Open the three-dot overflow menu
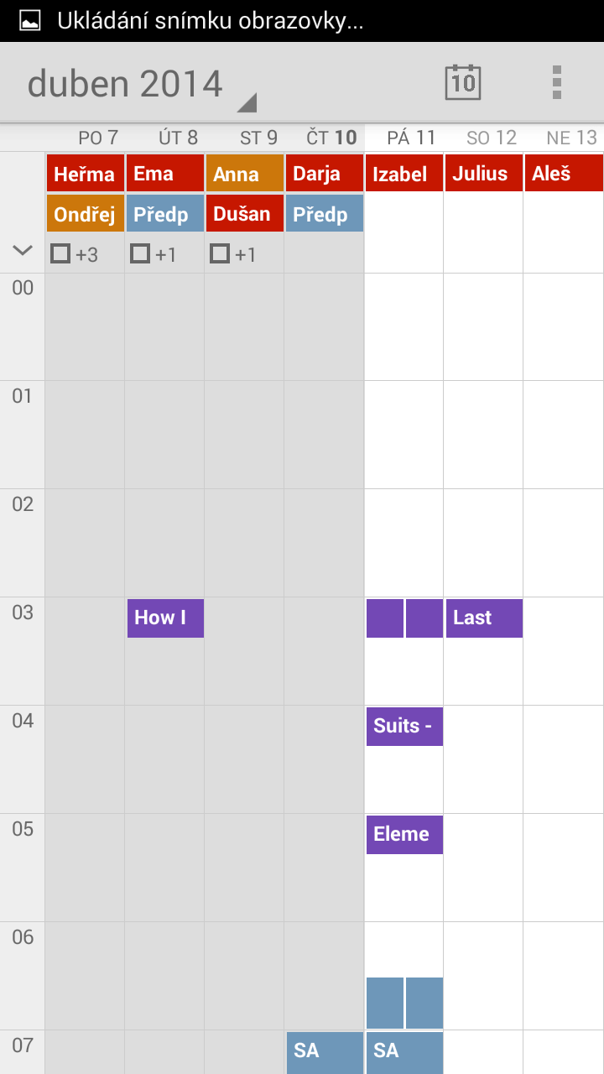This screenshot has height=1074, width=604. [x=556, y=82]
